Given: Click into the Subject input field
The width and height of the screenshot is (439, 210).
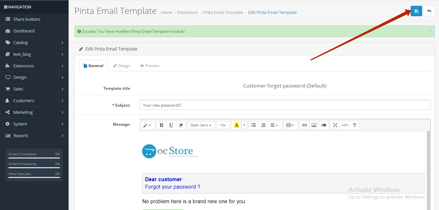Looking at the screenshot, I should point(285,105).
